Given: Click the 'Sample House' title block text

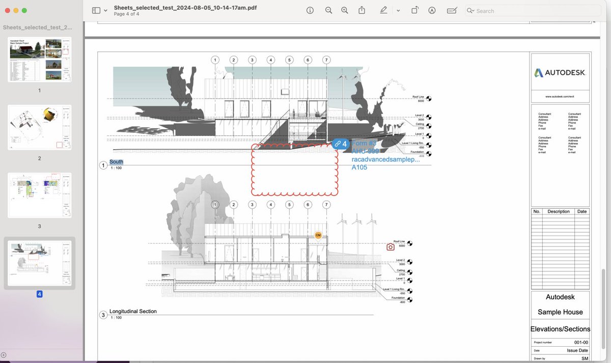Looking at the screenshot, I should pyautogui.click(x=560, y=312).
